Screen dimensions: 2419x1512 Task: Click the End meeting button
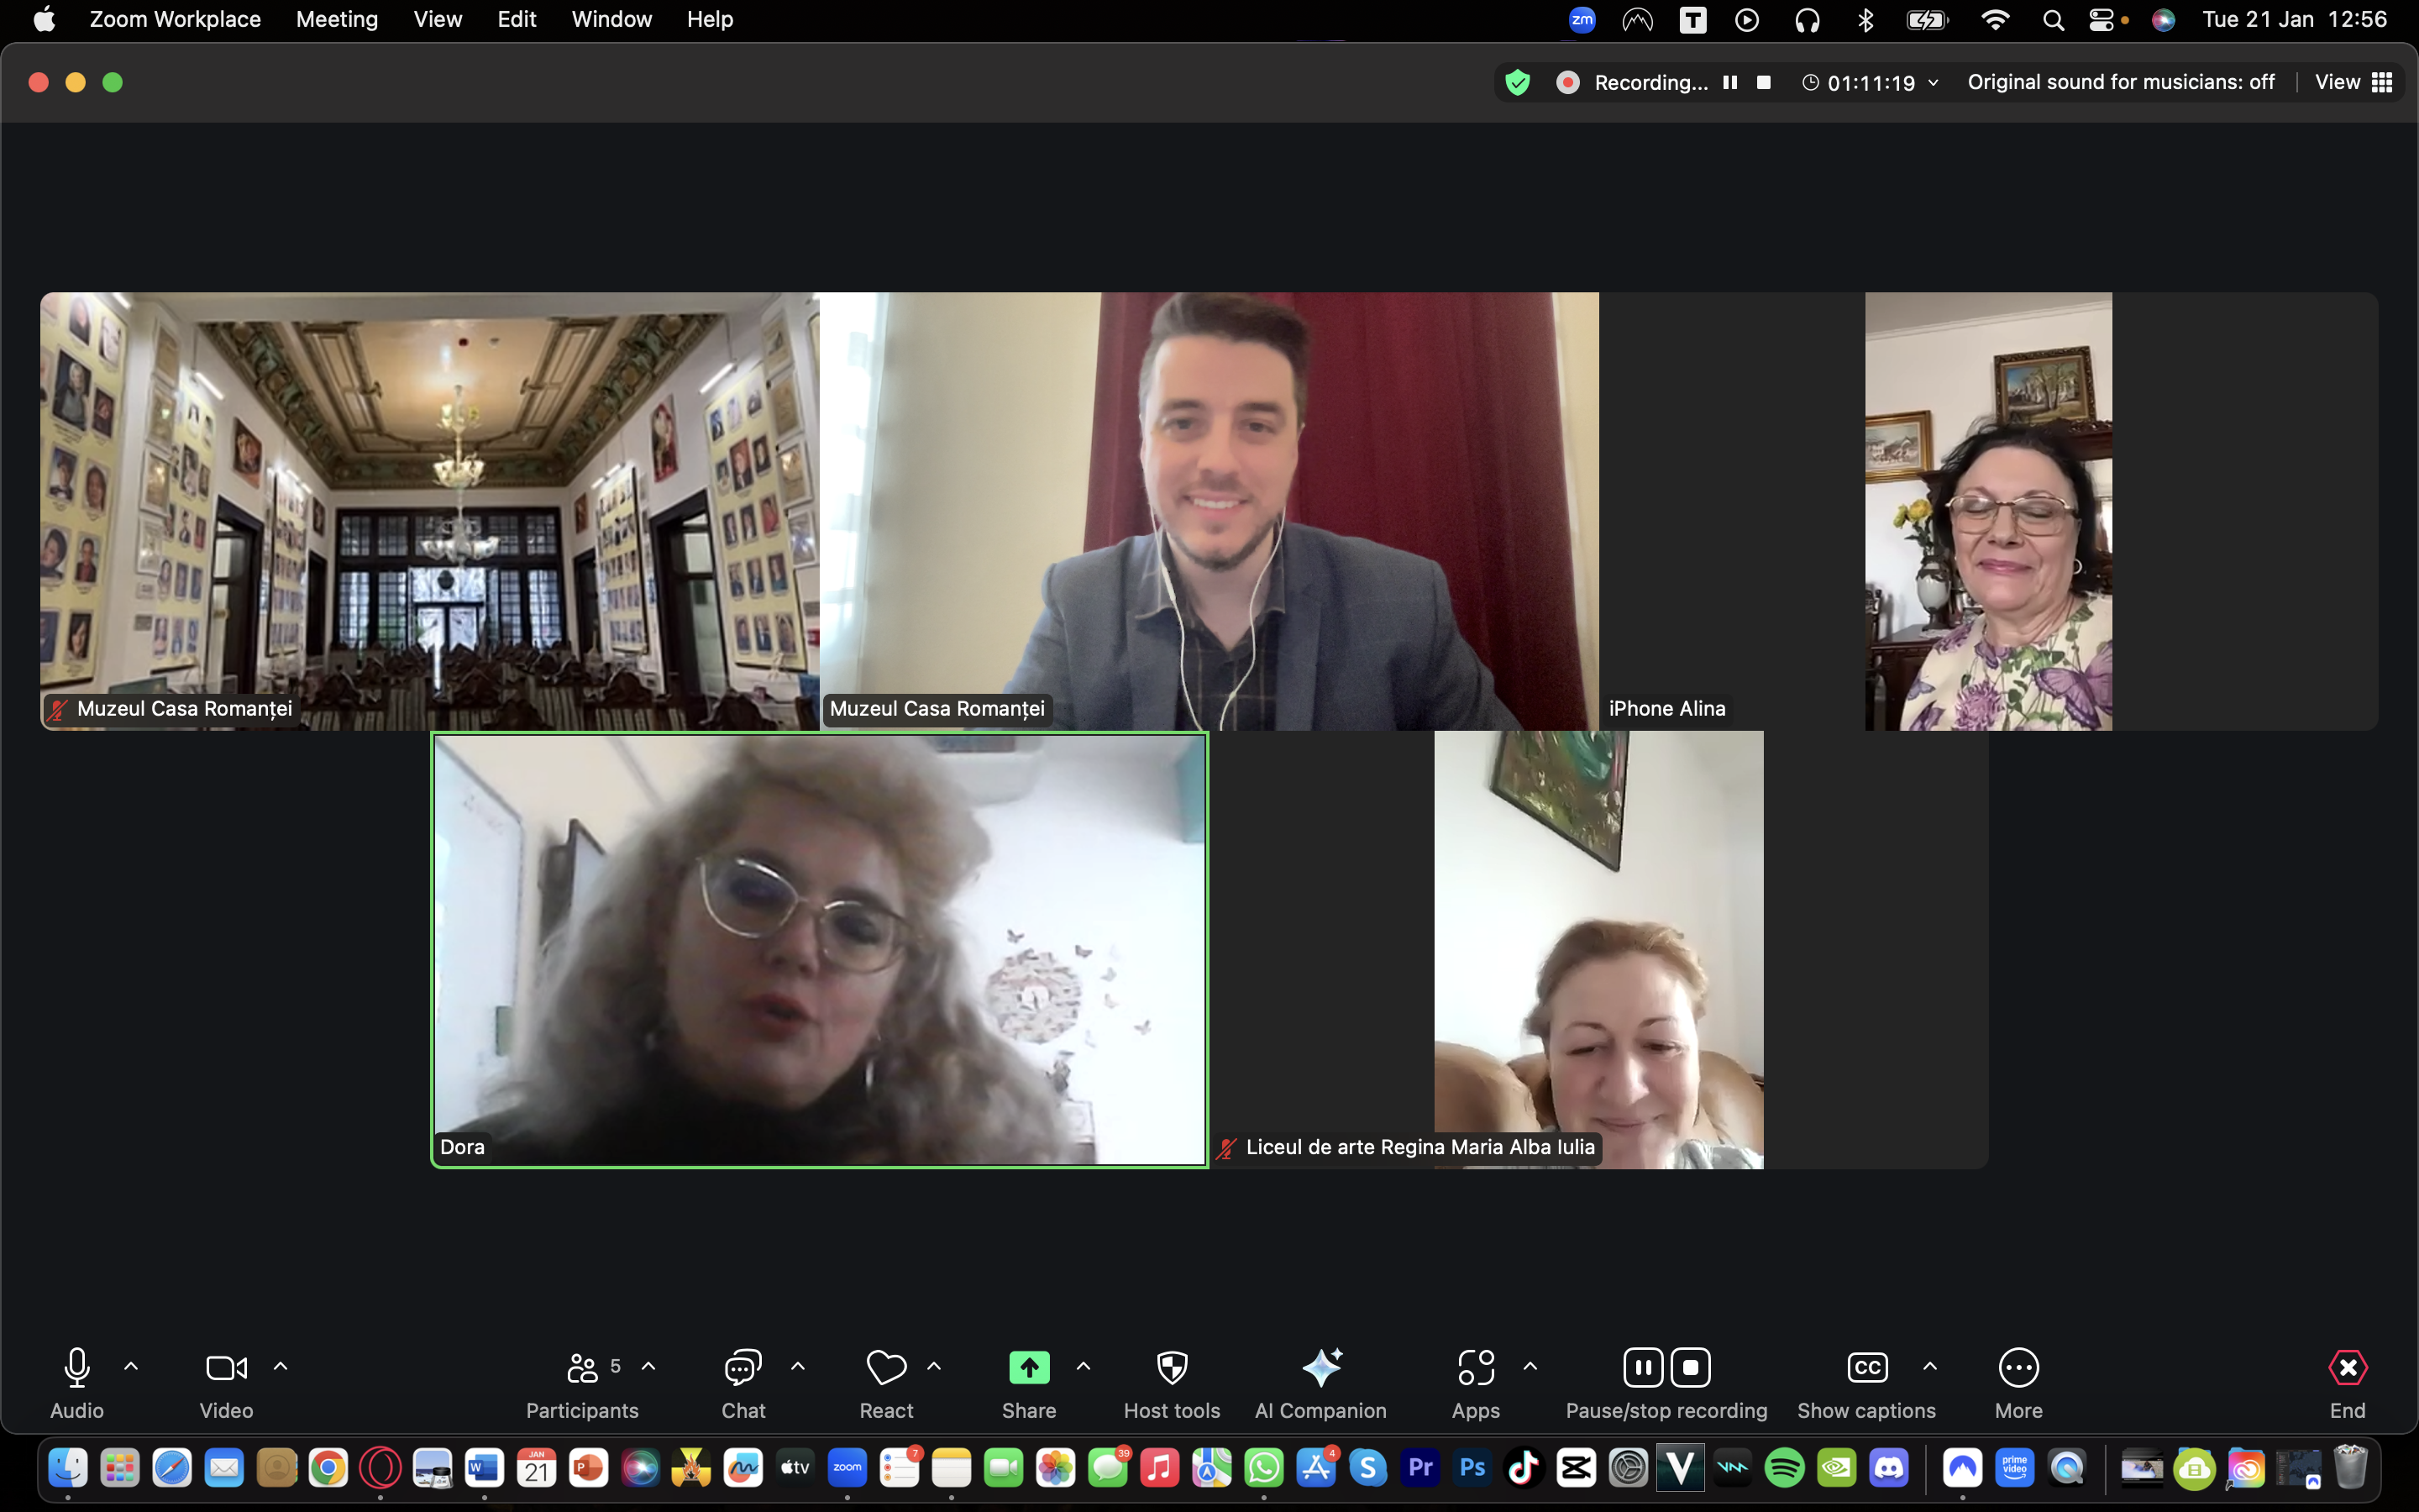[2347, 1367]
